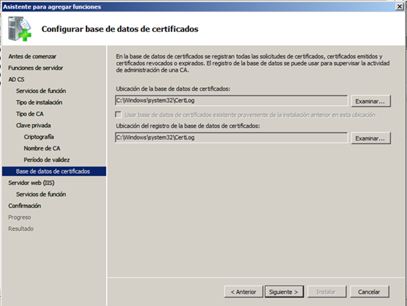Click Examinar for certificate database location
Image resolution: width=407 pixels, height=306 pixels.
point(371,101)
